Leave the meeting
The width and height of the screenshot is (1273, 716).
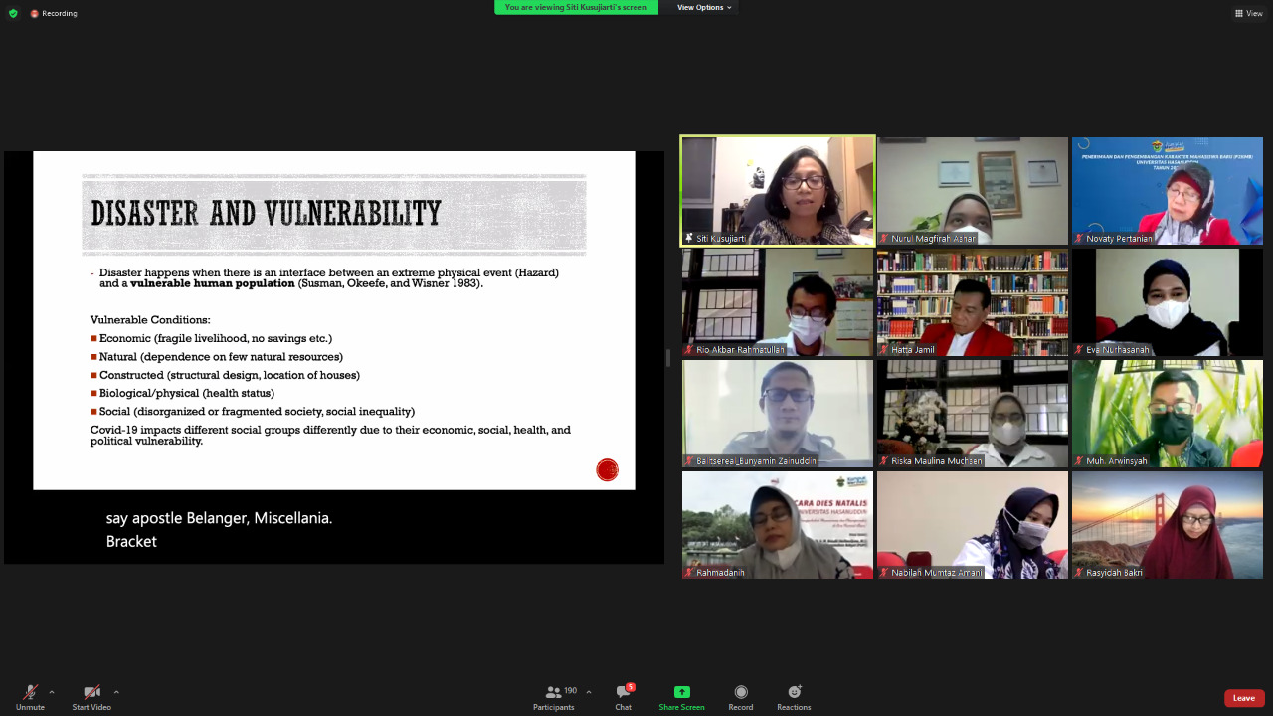tap(1243, 698)
